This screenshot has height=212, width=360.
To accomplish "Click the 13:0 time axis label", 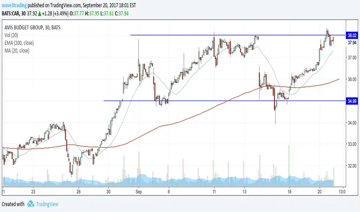I will pos(342,192).
